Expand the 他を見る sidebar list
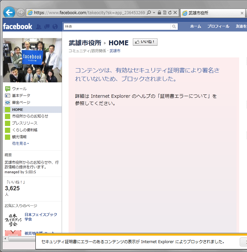 point(20,143)
